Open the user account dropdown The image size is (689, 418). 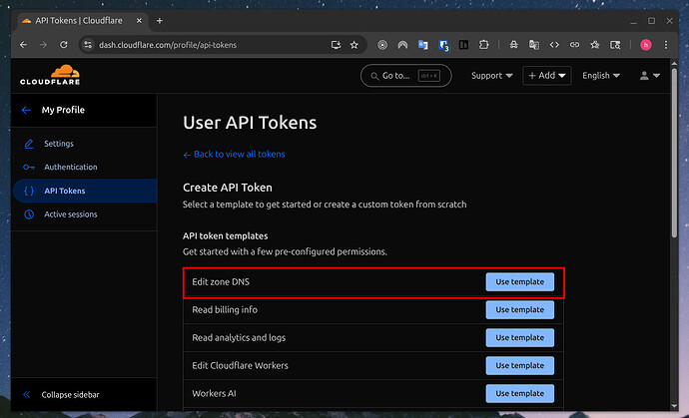[x=649, y=76]
